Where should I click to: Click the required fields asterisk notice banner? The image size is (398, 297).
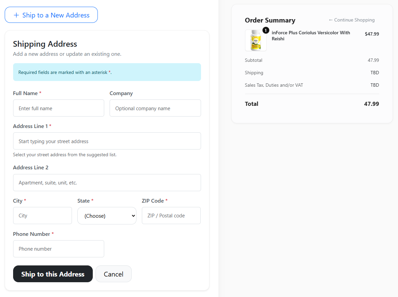point(107,72)
